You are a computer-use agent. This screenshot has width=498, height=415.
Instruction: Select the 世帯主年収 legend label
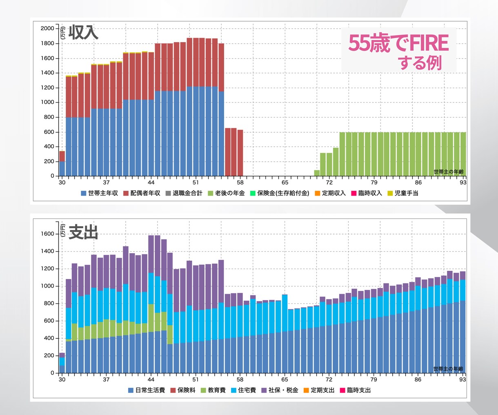tap(103, 193)
